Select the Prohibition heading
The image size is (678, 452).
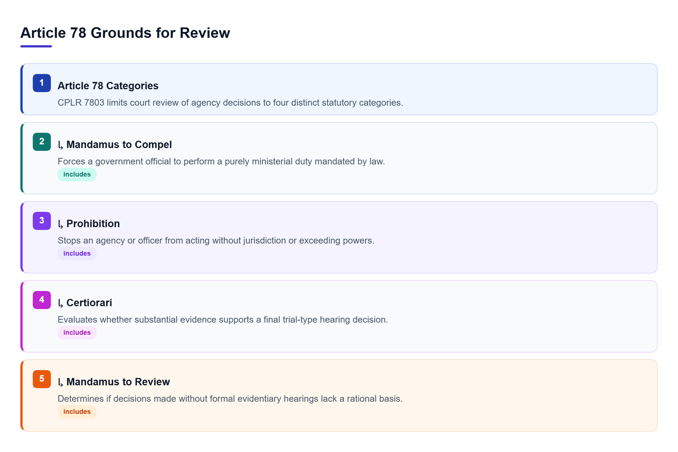pos(93,224)
